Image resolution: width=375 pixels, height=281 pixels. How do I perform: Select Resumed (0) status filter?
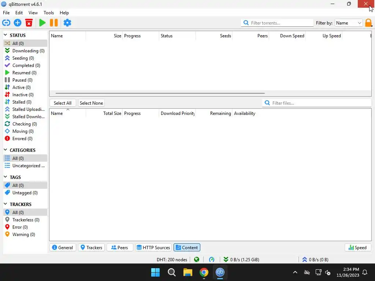click(x=25, y=73)
